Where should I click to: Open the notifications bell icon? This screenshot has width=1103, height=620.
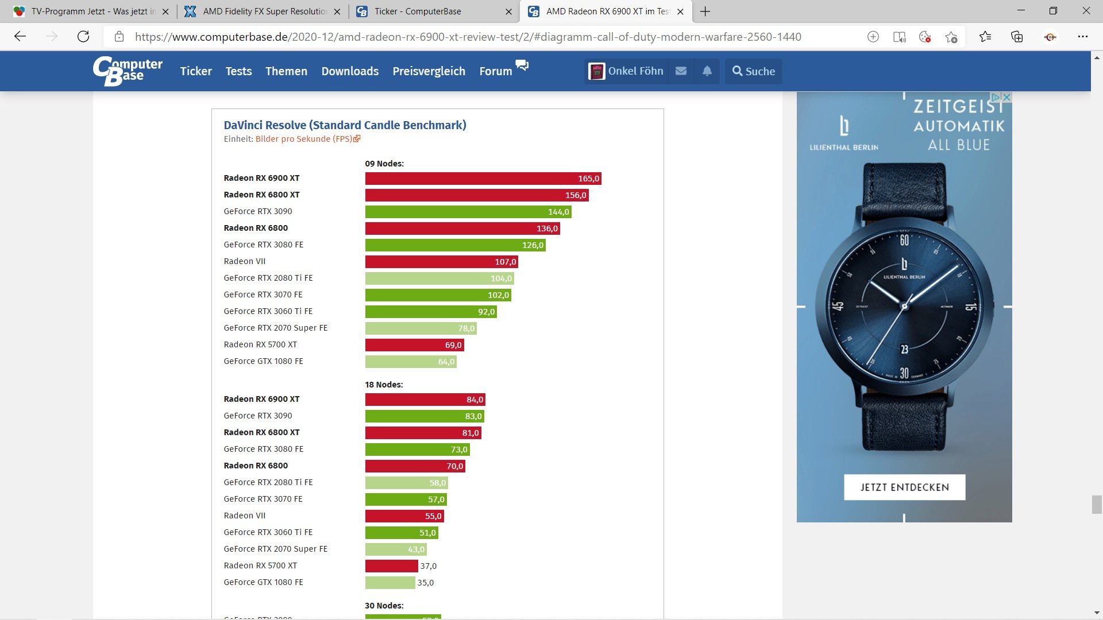click(x=707, y=71)
